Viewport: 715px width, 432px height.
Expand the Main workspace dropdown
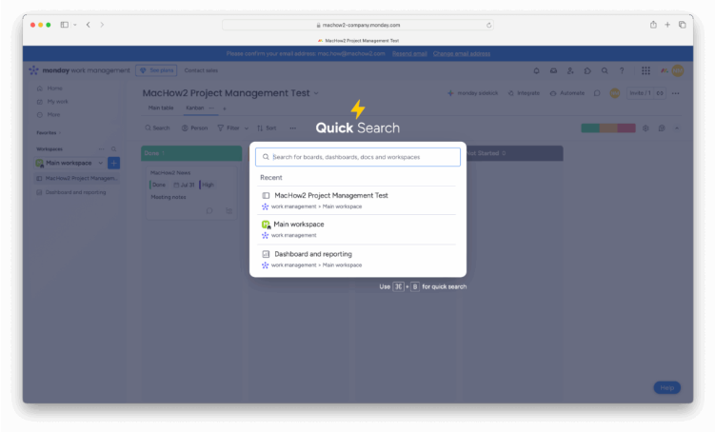[x=100, y=163]
